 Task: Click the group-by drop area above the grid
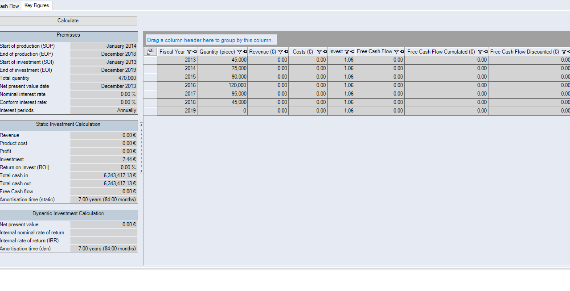pyautogui.click(x=209, y=40)
